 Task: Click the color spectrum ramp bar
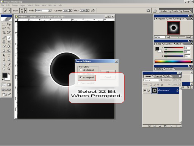174,62
